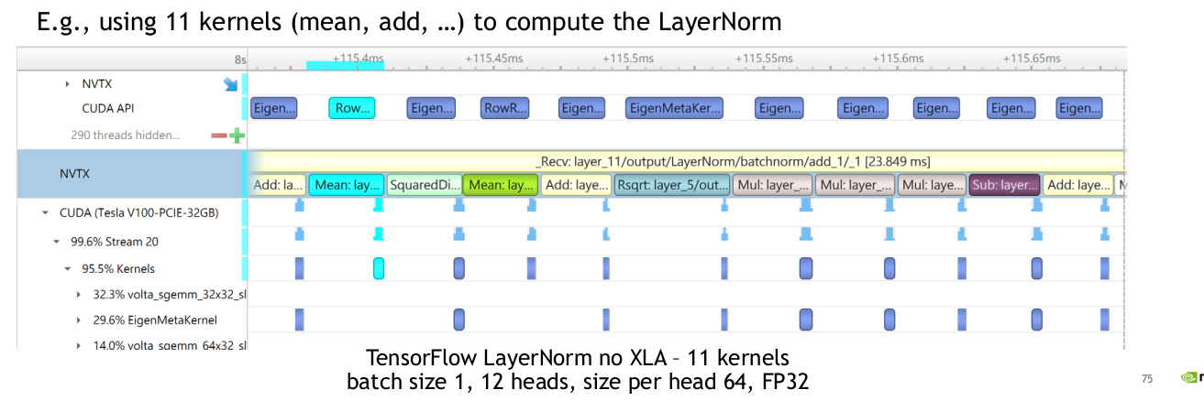Select the 'Rsqrt: layer_5/out...' NVTX range

(x=672, y=185)
